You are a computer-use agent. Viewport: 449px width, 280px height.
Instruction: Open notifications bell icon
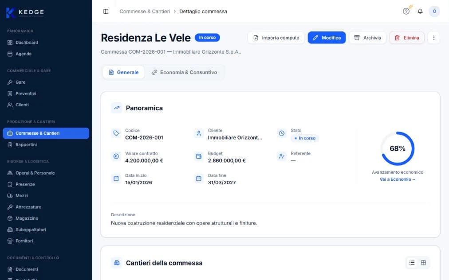coord(420,12)
